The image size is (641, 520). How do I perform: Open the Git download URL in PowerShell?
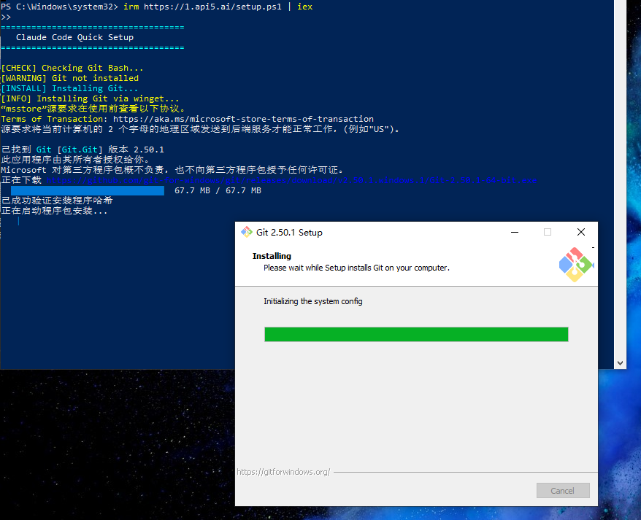pos(291,180)
